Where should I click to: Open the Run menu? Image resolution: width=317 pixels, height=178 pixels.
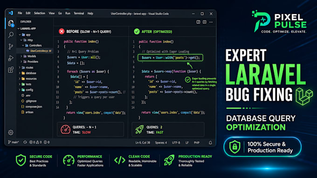(x=68, y=13)
